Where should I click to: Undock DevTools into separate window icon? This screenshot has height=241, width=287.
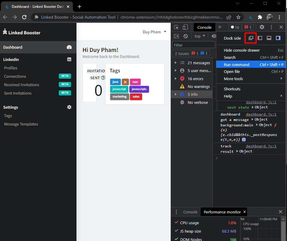point(251,38)
